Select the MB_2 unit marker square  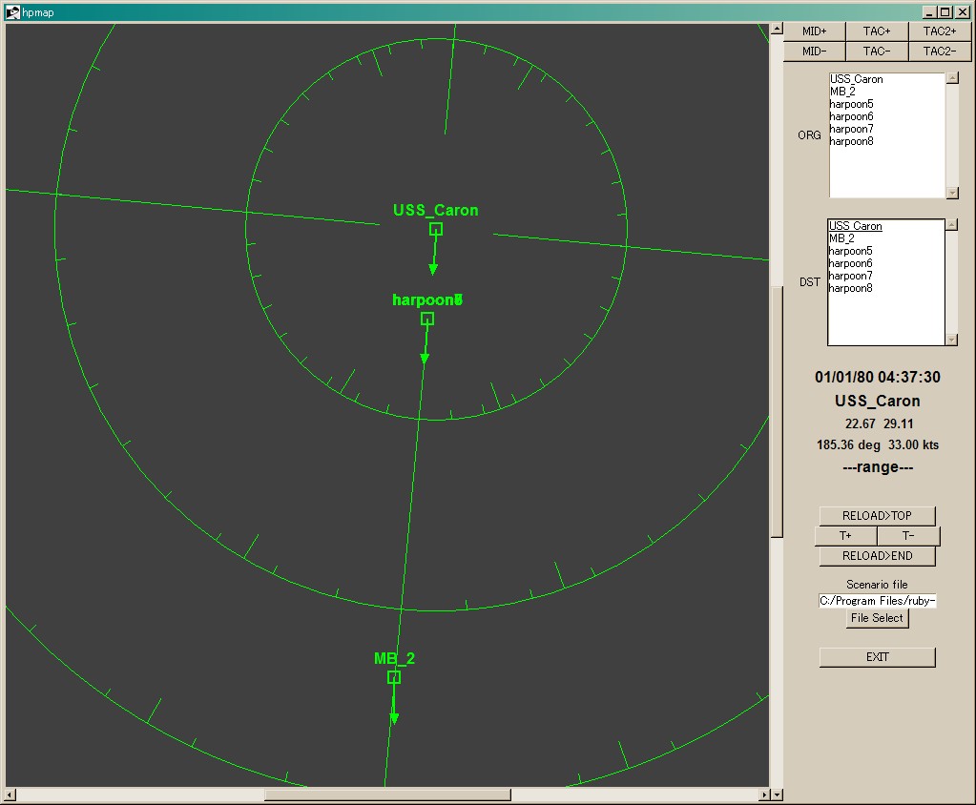[x=394, y=677]
